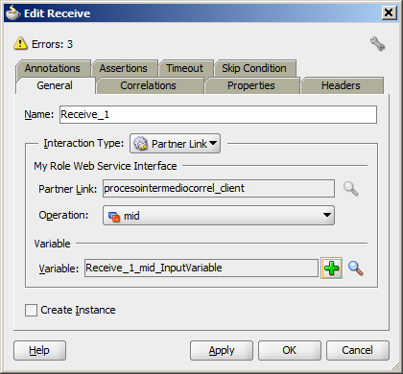Browse variables with blue magnifier icon
The width and height of the screenshot is (403, 374).
pos(355,269)
